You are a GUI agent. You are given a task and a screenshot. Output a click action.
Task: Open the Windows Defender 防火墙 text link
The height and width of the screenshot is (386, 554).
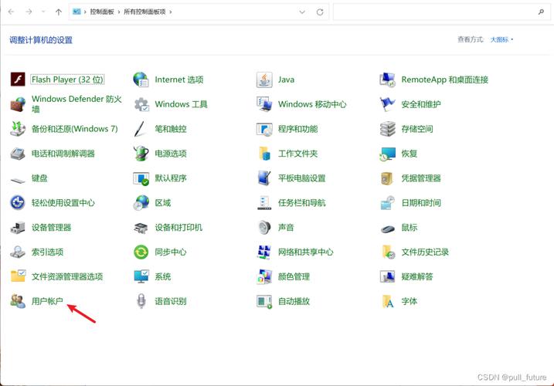(x=76, y=103)
